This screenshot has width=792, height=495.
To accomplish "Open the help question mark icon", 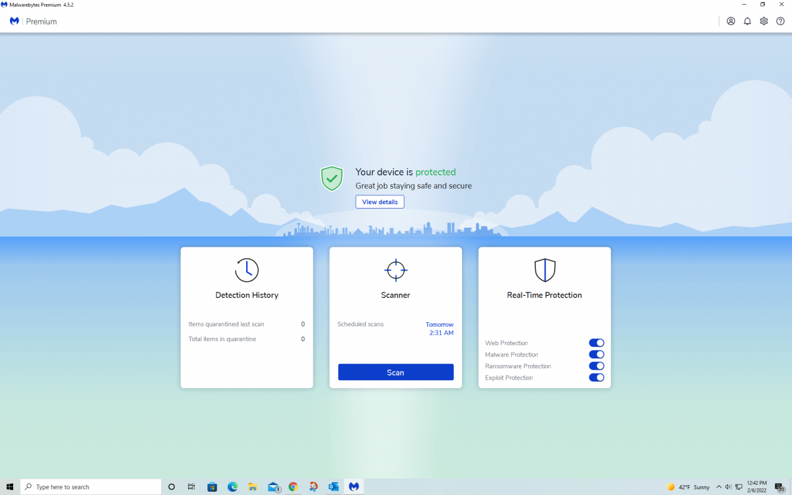I will 780,21.
